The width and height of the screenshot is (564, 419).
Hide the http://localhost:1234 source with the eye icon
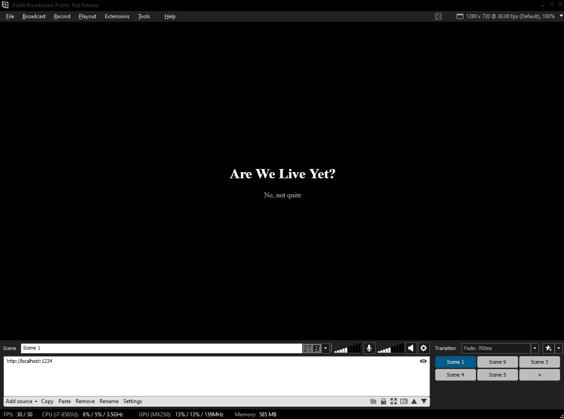tap(423, 361)
